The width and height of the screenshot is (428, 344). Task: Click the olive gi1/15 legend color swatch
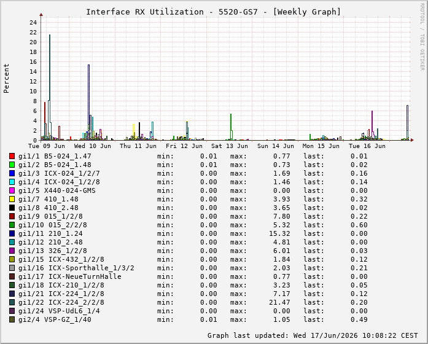[12, 259]
